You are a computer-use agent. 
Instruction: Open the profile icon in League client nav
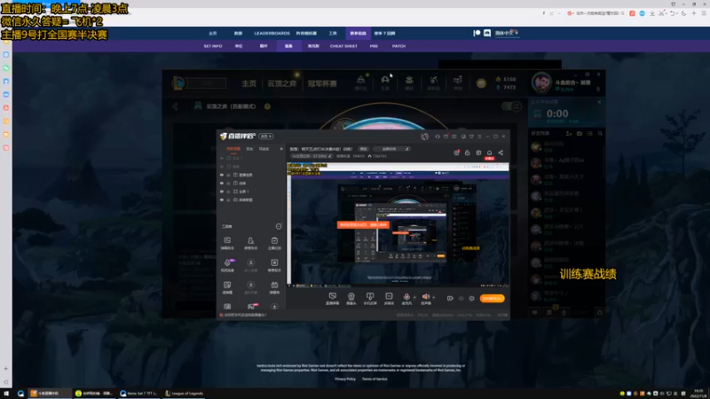pos(385,82)
